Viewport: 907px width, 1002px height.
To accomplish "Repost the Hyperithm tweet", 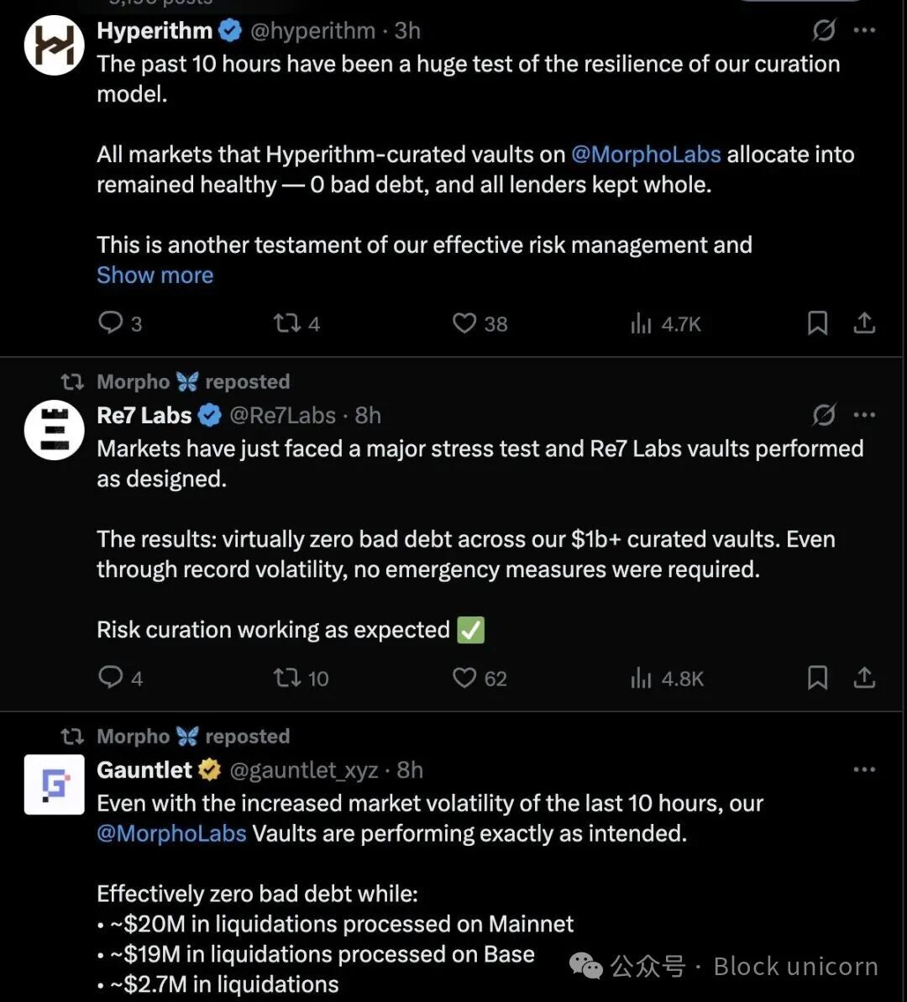I will 288,323.
